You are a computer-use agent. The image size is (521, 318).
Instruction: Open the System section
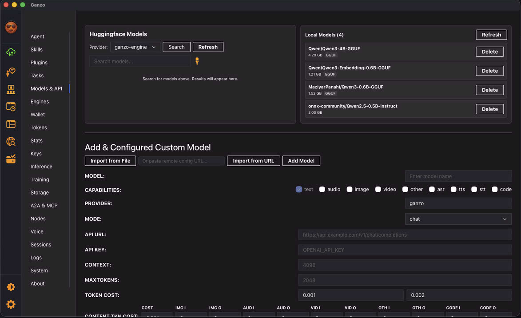tap(39, 270)
